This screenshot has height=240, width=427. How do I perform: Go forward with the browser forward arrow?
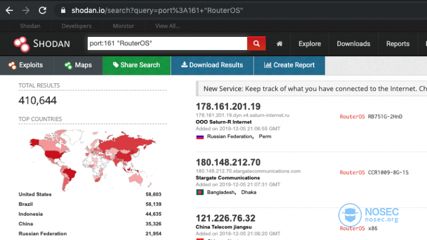(x=26, y=10)
